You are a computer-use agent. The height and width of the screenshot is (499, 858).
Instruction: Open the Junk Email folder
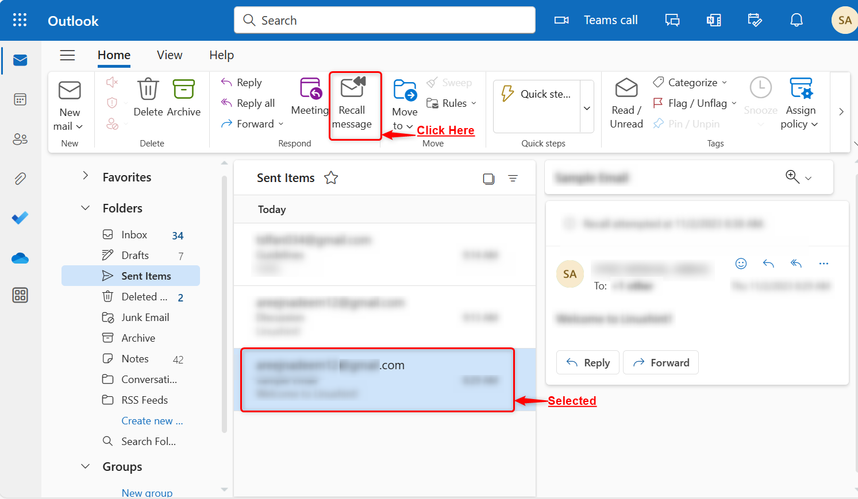click(131, 318)
